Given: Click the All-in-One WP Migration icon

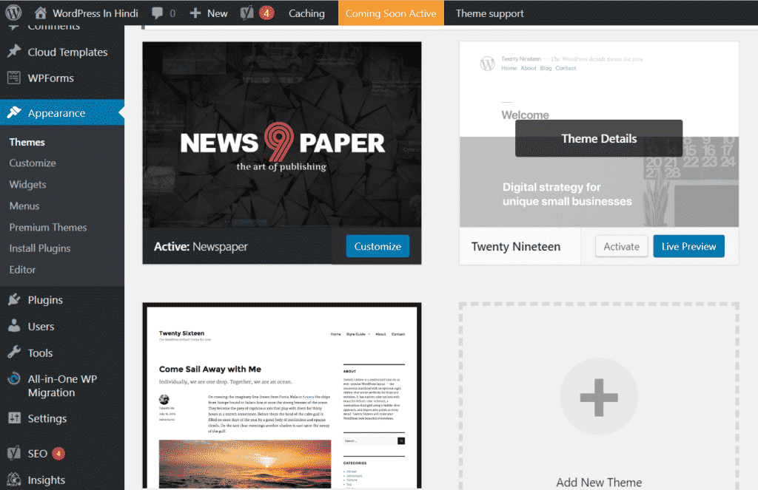Looking at the screenshot, I should coord(14,379).
